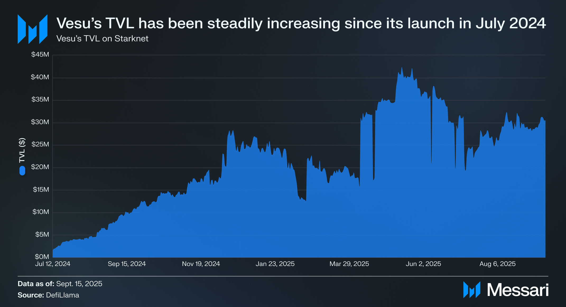Click the $0M y-axis label
Screen dimensions: 566x307
(x=42, y=257)
